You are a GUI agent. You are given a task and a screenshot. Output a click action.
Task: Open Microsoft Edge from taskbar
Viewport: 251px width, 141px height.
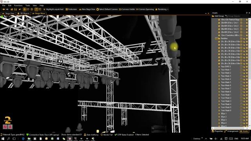point(23,139)
